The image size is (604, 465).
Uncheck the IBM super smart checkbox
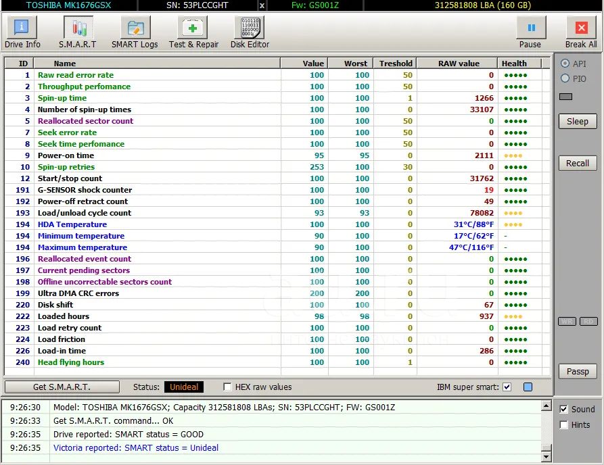point(507,387)
